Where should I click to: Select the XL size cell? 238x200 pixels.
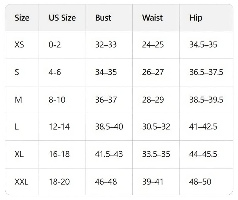click(x=19, y=154)
